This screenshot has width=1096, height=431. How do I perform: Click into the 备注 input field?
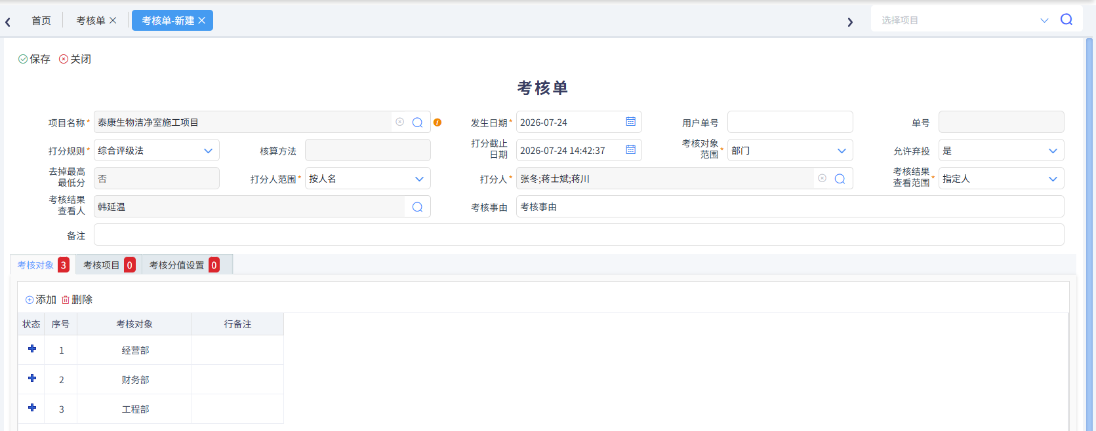click(578, 234)
